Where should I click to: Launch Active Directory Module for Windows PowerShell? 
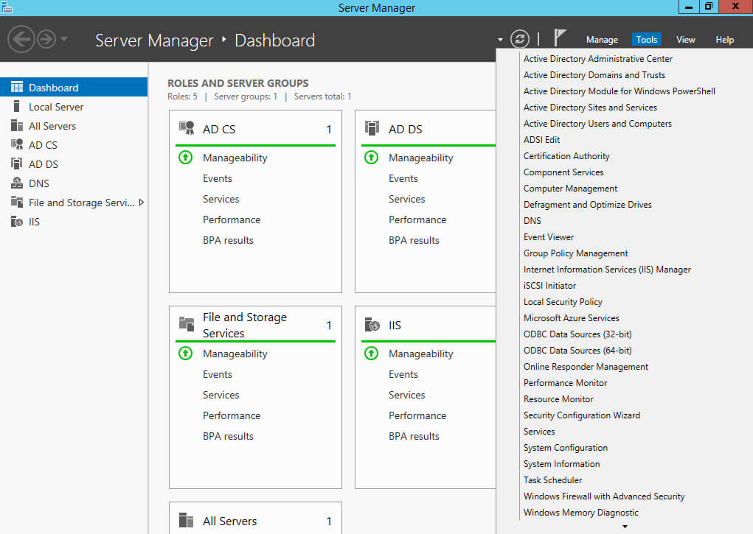pos(619,91)
